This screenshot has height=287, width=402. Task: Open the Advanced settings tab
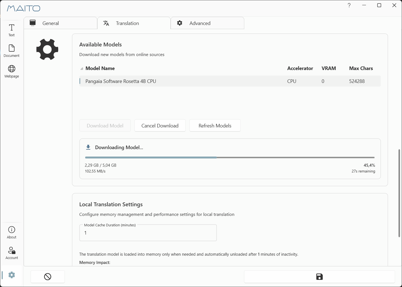[x=207, y=23]
